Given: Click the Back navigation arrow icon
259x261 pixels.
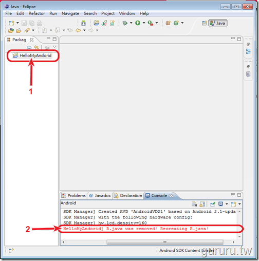Looking at the screenshot, I should pos(78,30).
